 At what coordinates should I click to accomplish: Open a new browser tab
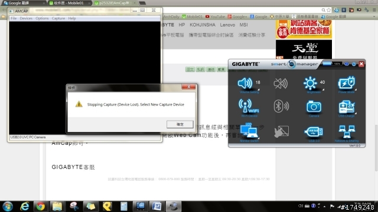pos(142,3)
